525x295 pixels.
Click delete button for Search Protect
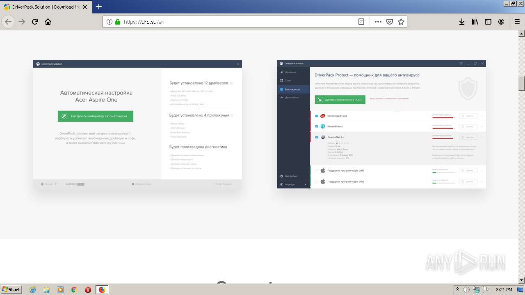point(468,126)
